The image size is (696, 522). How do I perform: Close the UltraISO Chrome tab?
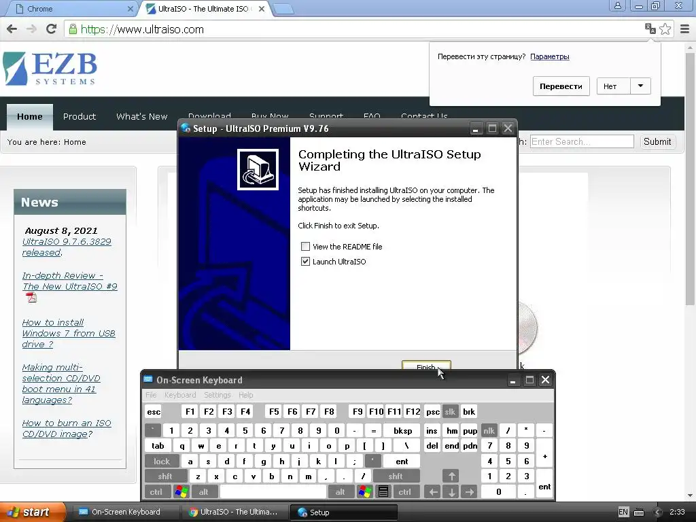point(262,8)
